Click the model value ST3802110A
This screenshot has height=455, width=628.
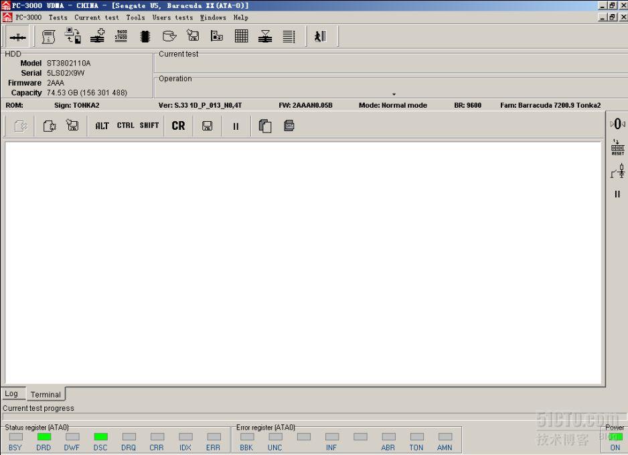(69, 63)
